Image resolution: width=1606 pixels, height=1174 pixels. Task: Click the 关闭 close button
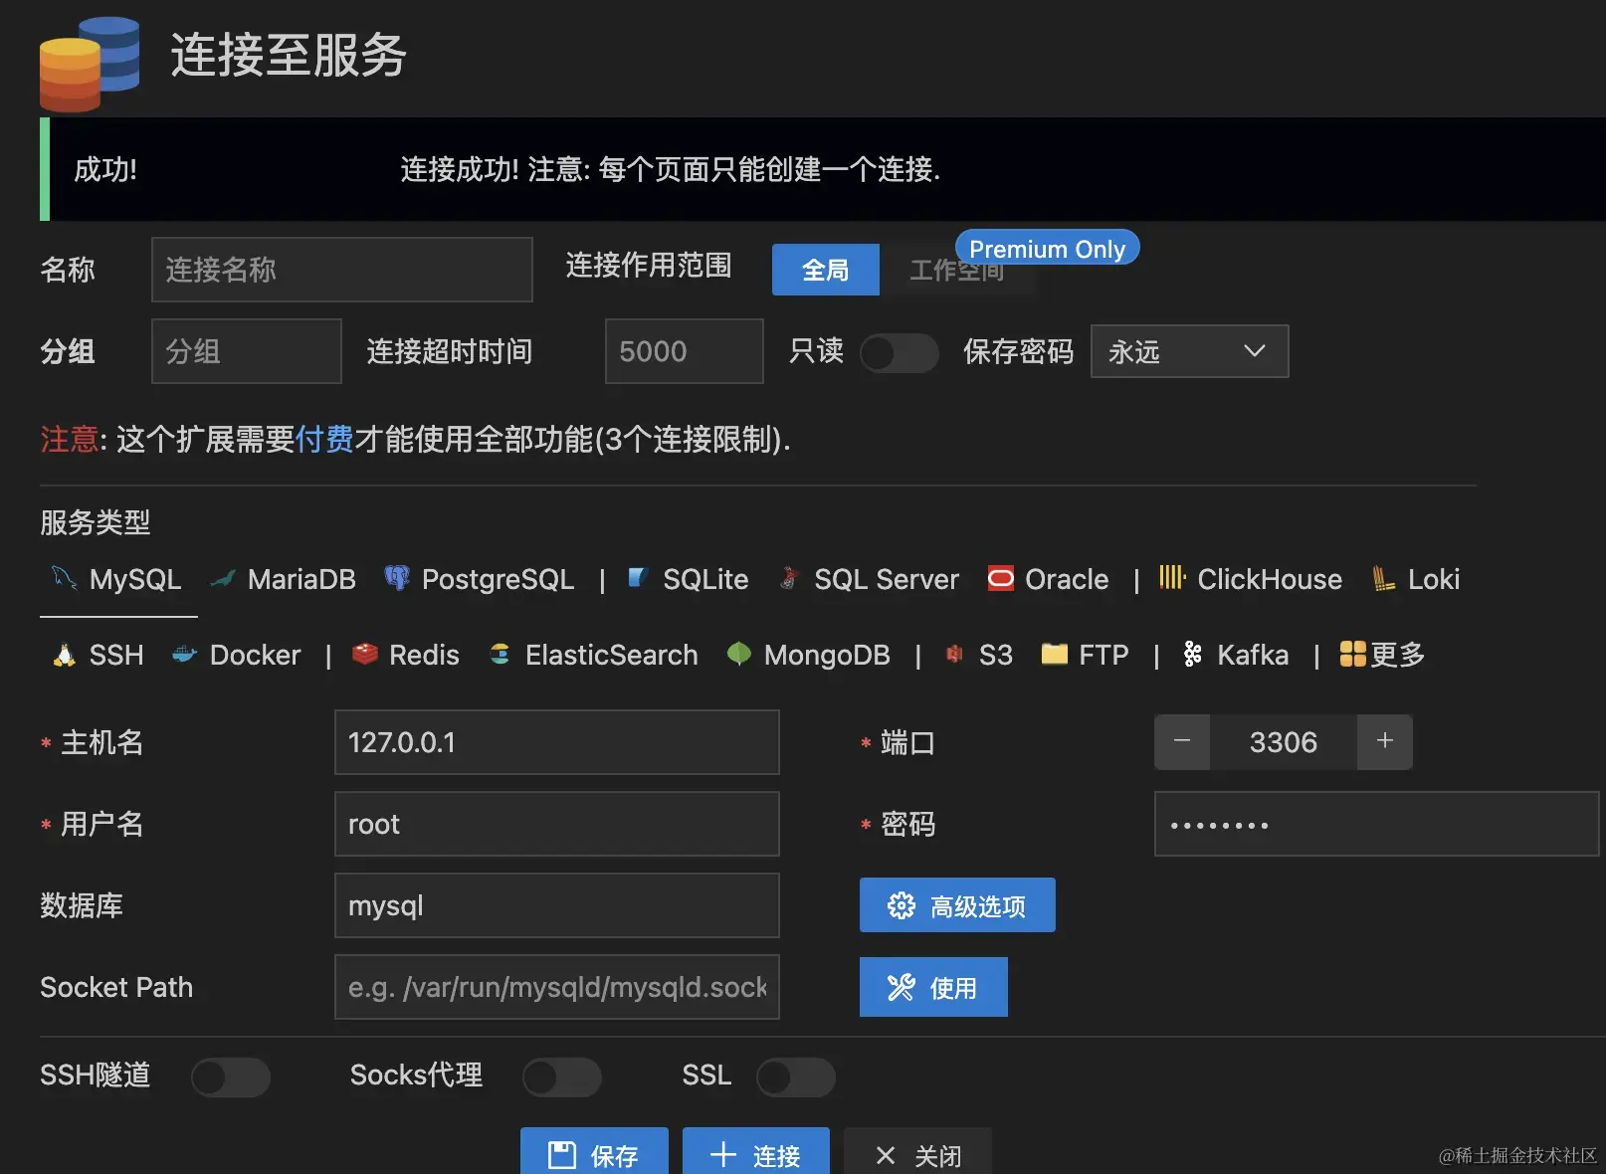coord(917,1152)
